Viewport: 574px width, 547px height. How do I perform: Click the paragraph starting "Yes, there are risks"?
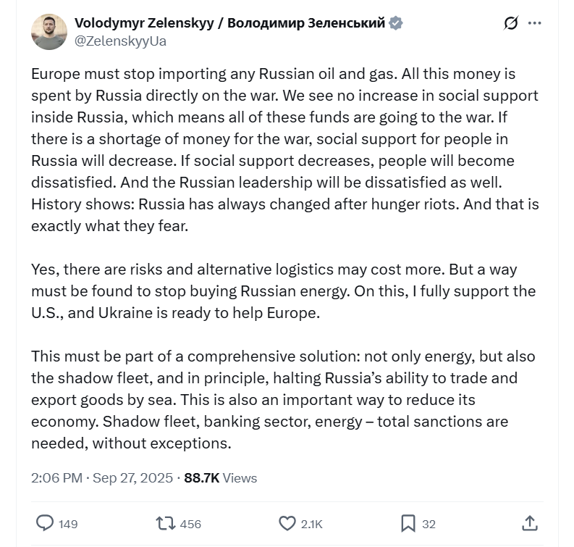283,292
